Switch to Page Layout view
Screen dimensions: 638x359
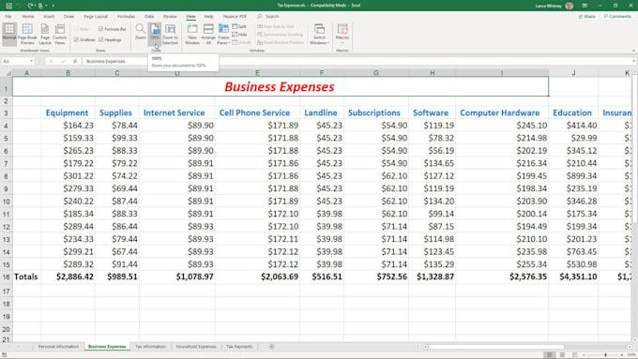[45, 34]
